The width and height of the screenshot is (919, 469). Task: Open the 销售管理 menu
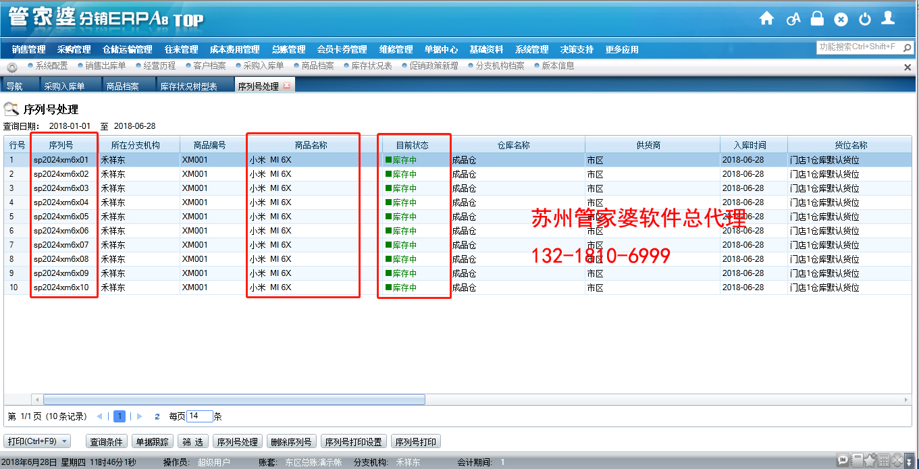pos(28,49)
